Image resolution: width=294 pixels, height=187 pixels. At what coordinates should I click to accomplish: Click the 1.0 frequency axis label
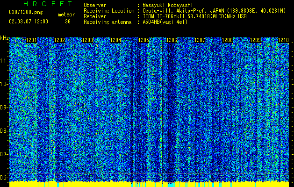click(4, 84)
